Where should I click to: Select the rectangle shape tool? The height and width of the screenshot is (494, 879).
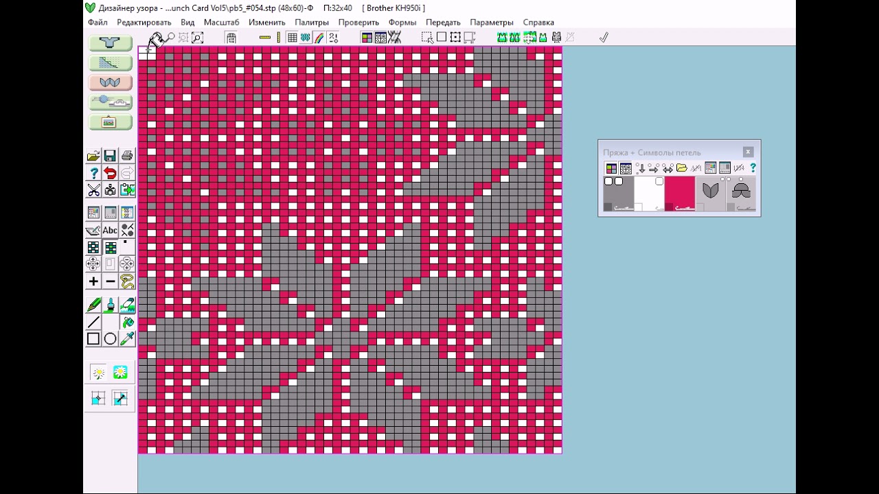(93, 338)
